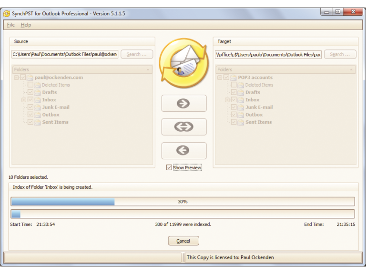Check Deleted Items checkbox in Target tree
Viewport: 366px width, 274px height.
[234, 85]
